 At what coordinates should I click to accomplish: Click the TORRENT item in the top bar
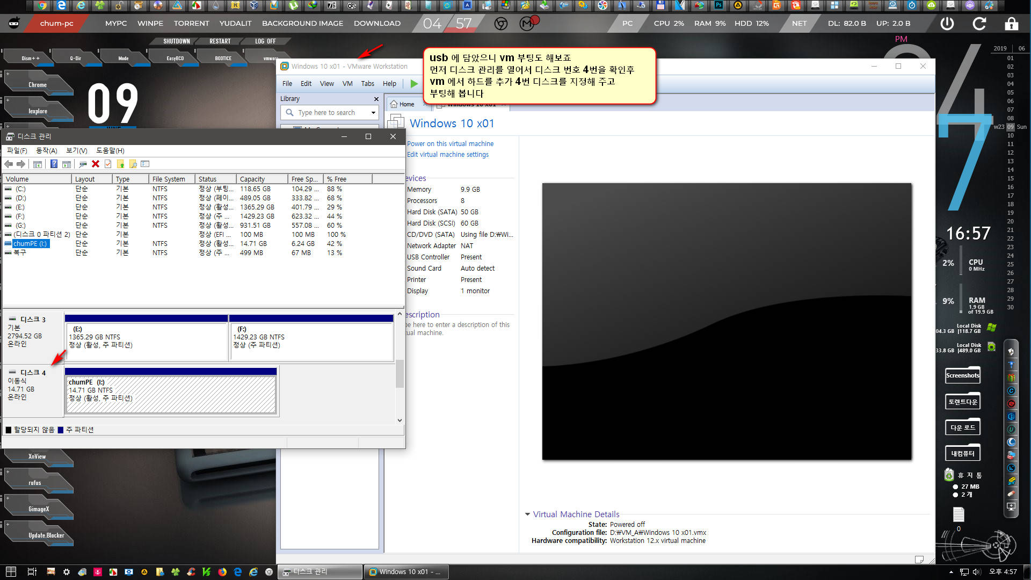pyautogui.click(x=191, y=24)
